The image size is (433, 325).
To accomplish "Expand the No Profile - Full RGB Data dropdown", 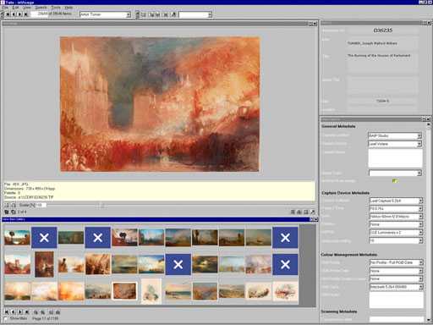I will pyautogui.click(x=420, y=262).
